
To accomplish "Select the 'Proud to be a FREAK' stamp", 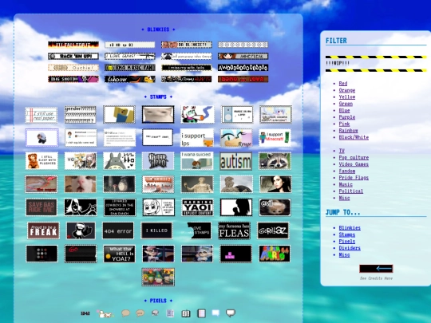I will click(43, 230).
